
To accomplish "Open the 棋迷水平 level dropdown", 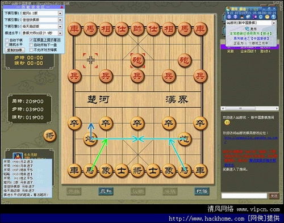I will pyautogui.click(x=60, y=33).
